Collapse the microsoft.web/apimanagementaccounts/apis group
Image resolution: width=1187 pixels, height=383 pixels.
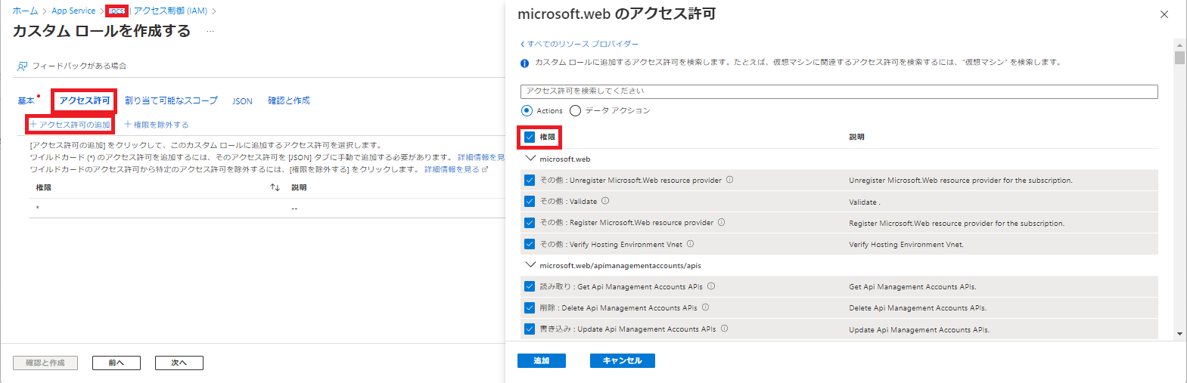[x=530, y=265]
